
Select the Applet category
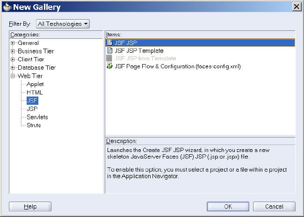(35, 84)
